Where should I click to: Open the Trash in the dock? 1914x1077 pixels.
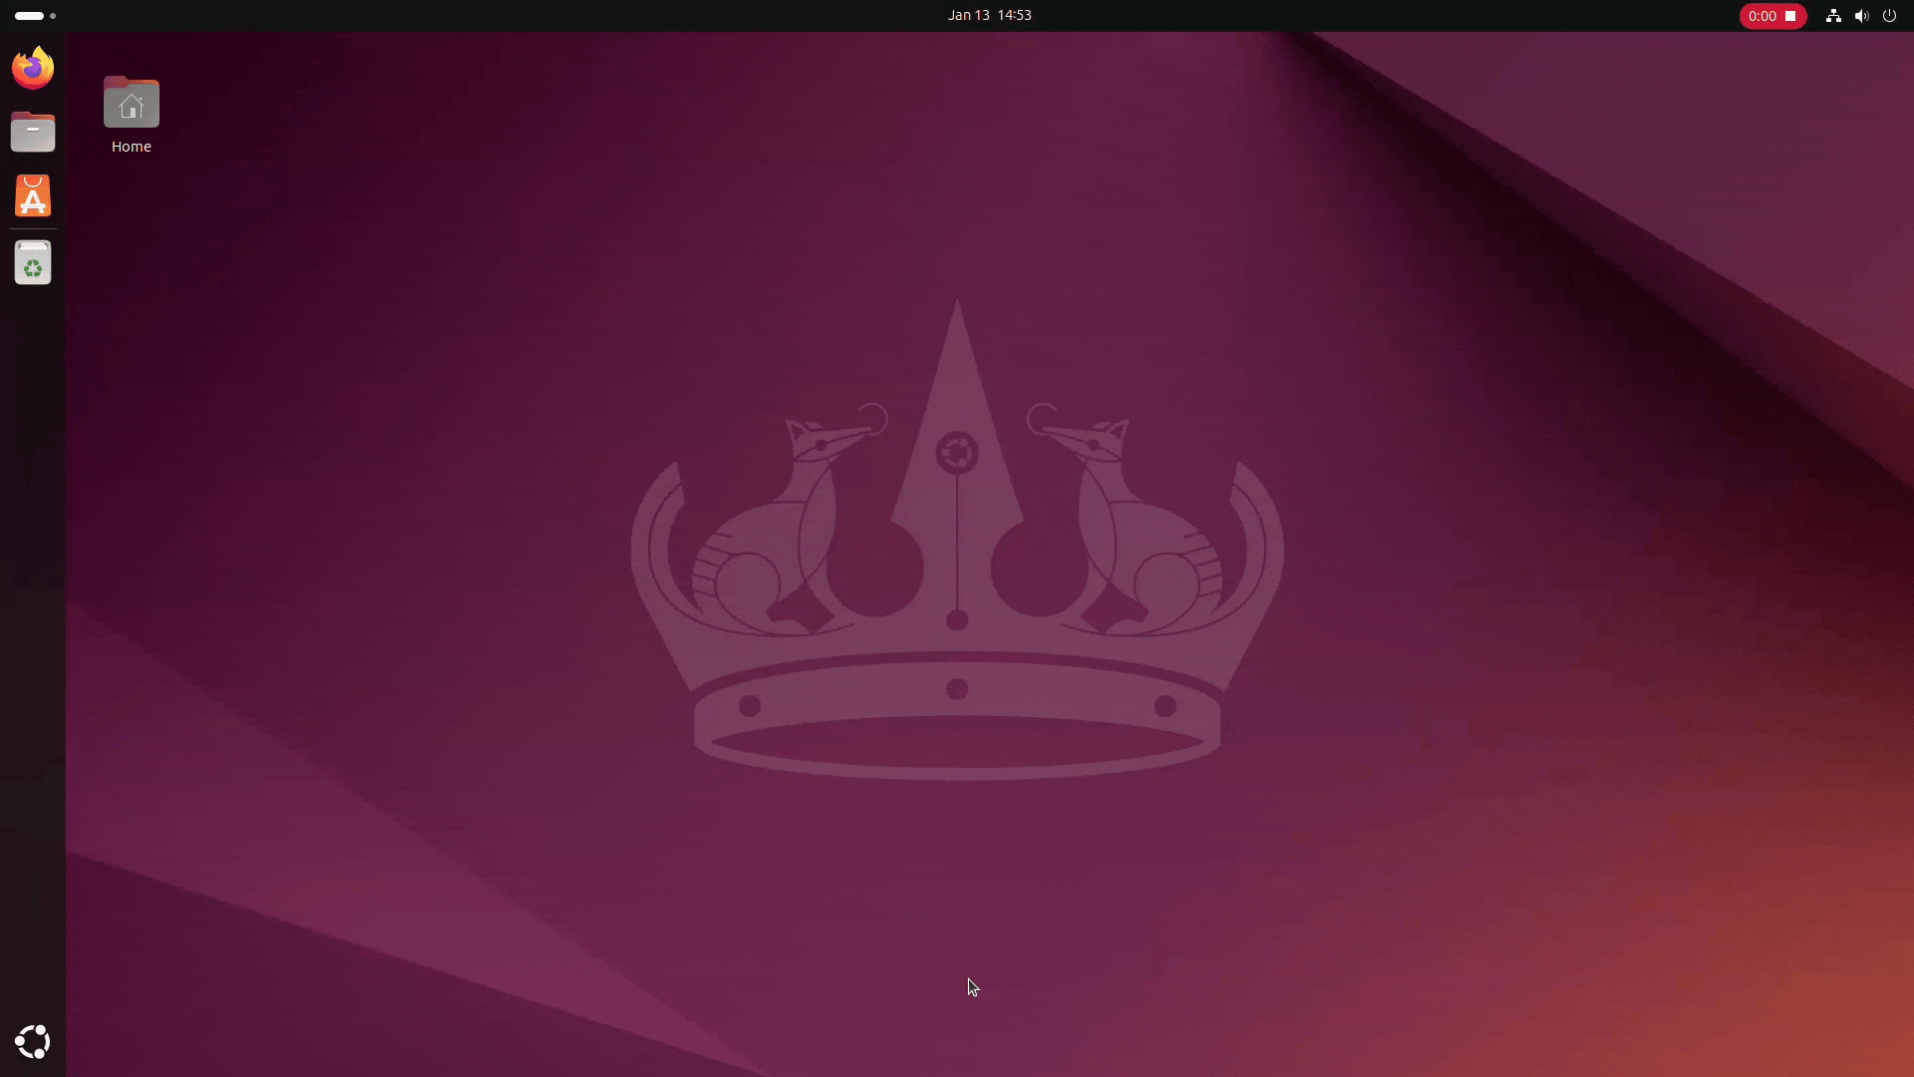[x=33, y=262]
